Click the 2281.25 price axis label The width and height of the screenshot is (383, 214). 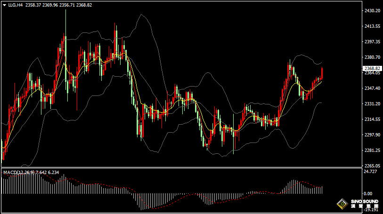(x=372, y=151)
